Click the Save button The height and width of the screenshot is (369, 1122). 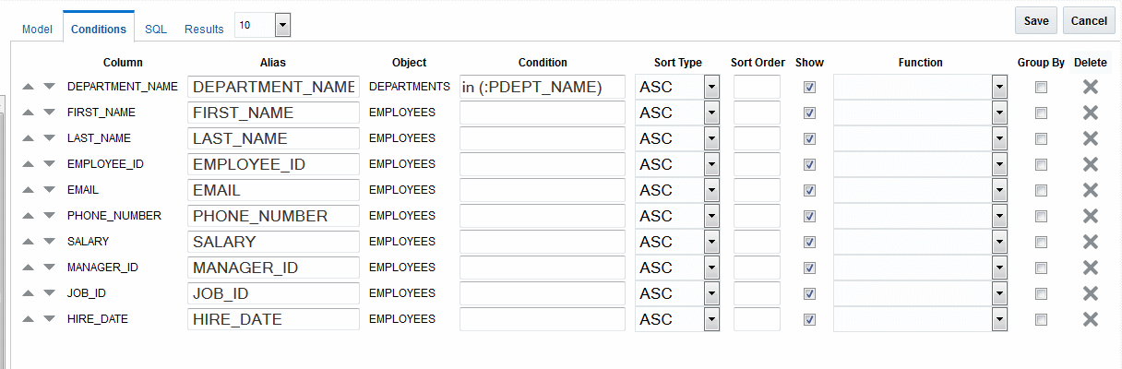tap(1036, 20)
